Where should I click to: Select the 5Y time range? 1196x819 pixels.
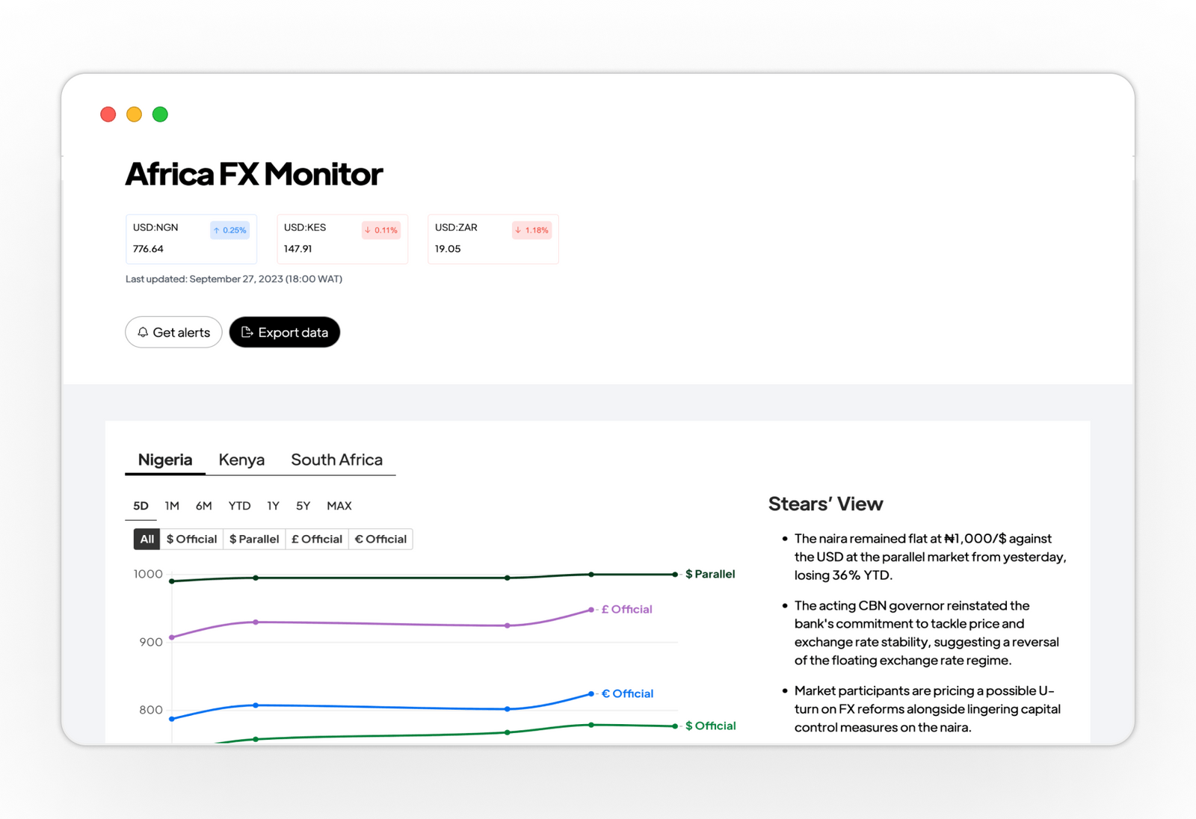(303, 506)
